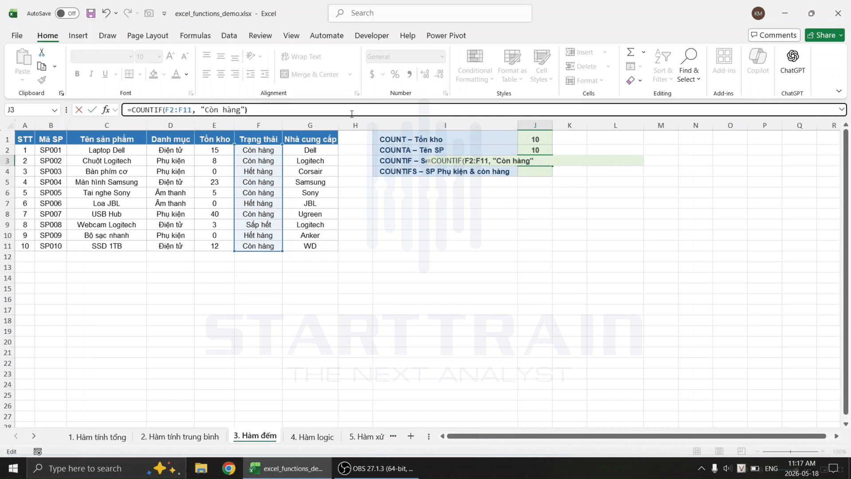Click Font Color A swatch
851x479 pixels.
[x=176, y=74]
